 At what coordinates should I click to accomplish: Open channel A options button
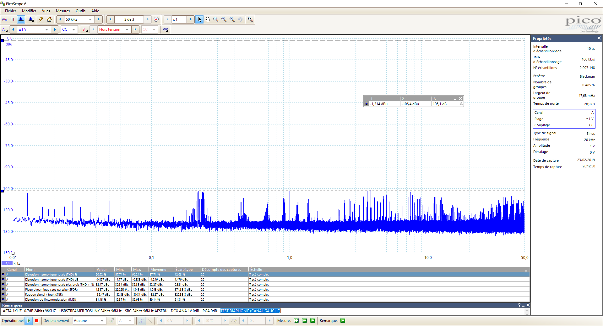[x=5, y=29]
